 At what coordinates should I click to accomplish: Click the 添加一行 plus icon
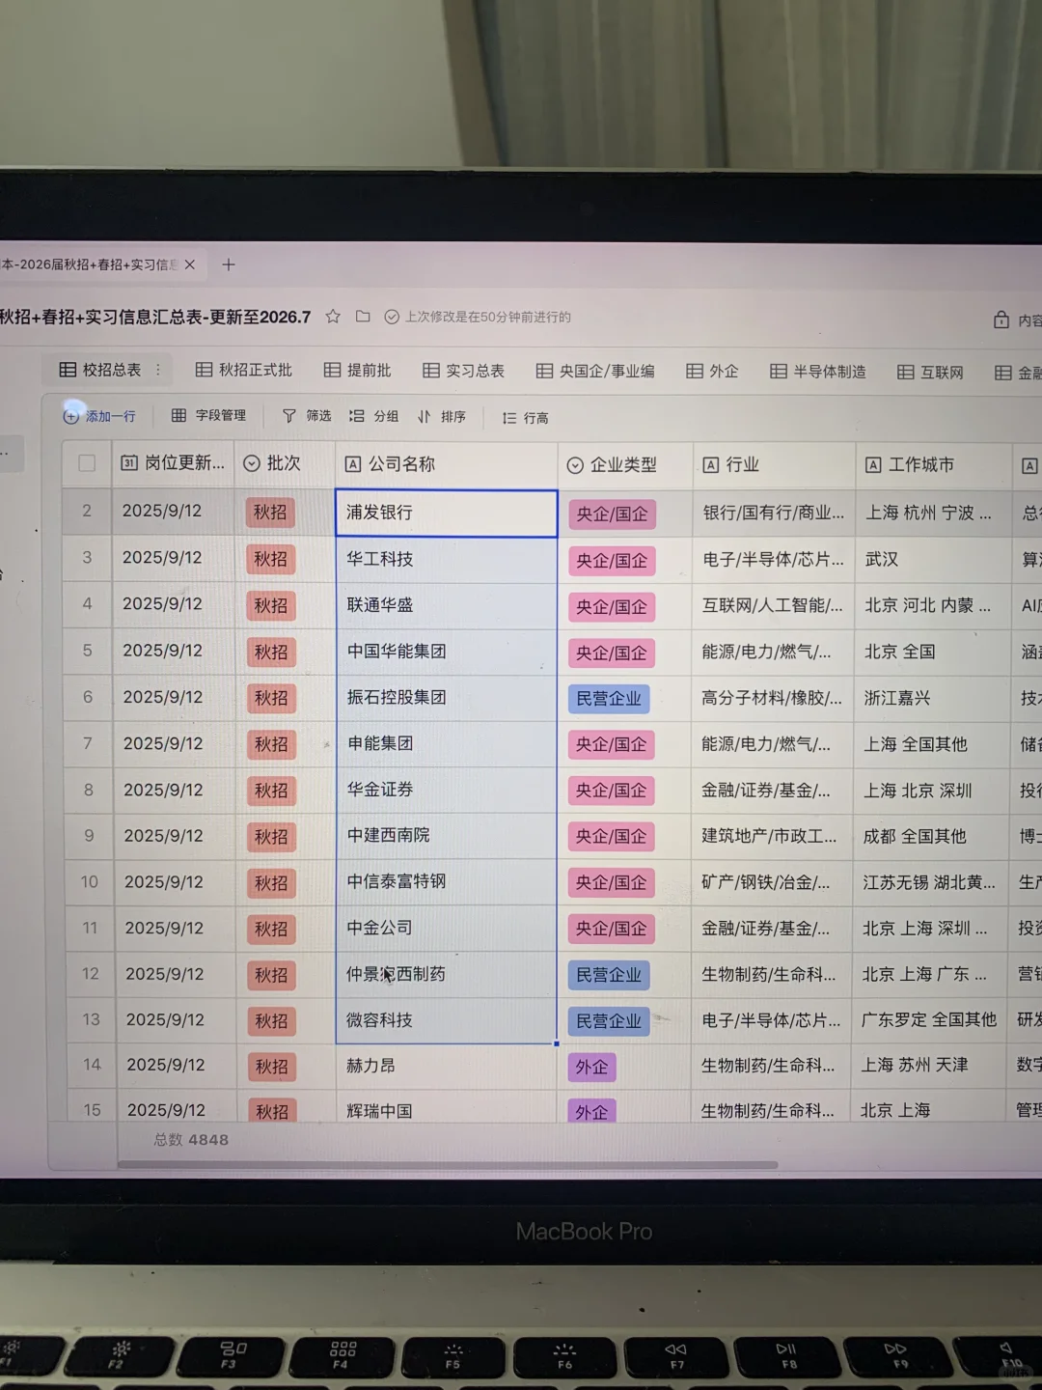click(x=70, y=416)
